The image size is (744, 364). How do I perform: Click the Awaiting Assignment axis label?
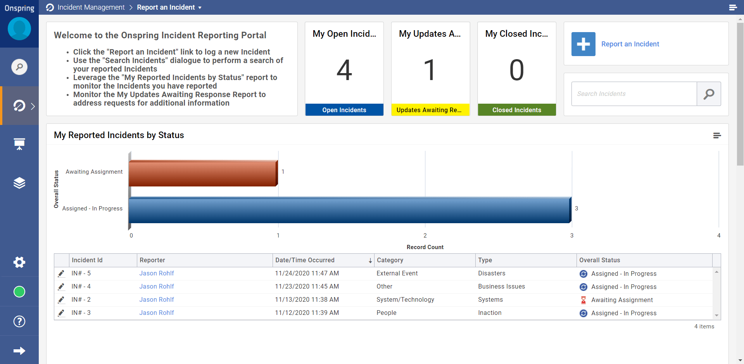(94, 172)
